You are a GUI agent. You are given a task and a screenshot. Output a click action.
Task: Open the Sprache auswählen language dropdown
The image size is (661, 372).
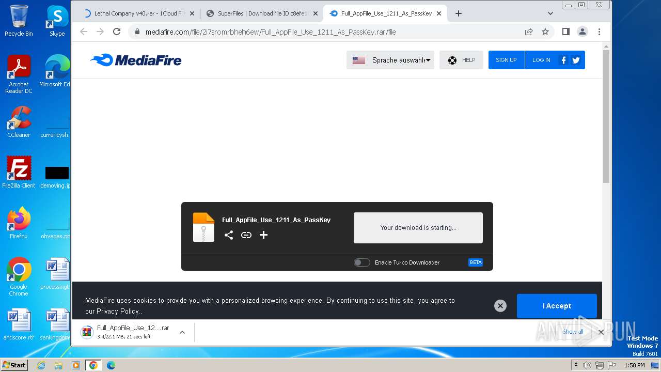click(390, 60)
